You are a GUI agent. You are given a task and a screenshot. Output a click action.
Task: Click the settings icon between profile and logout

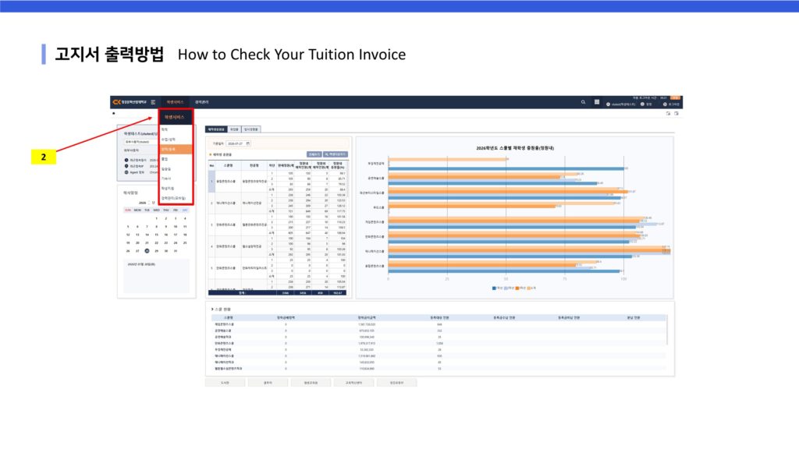pos(643,104)
